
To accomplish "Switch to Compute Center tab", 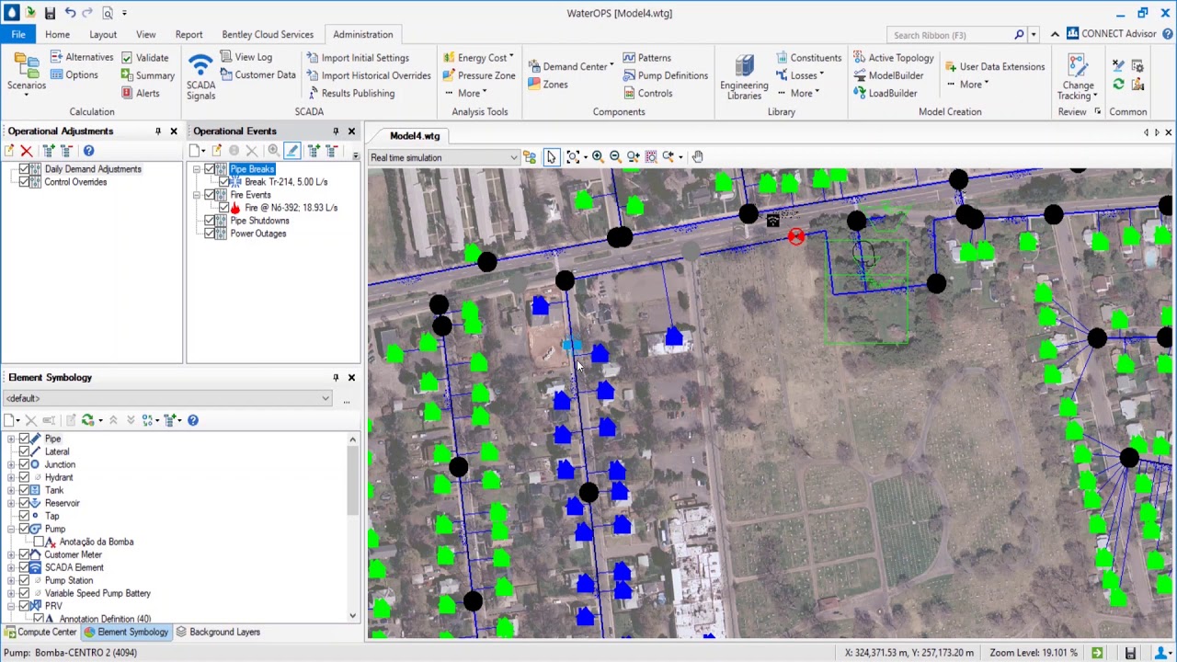I will coord(40,632).
